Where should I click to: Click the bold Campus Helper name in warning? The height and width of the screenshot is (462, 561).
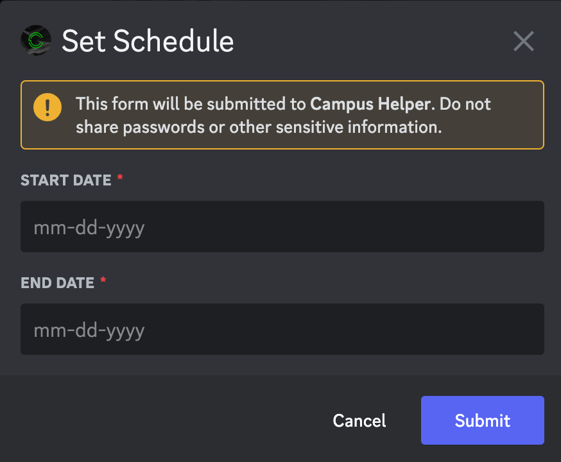point(370,104)
